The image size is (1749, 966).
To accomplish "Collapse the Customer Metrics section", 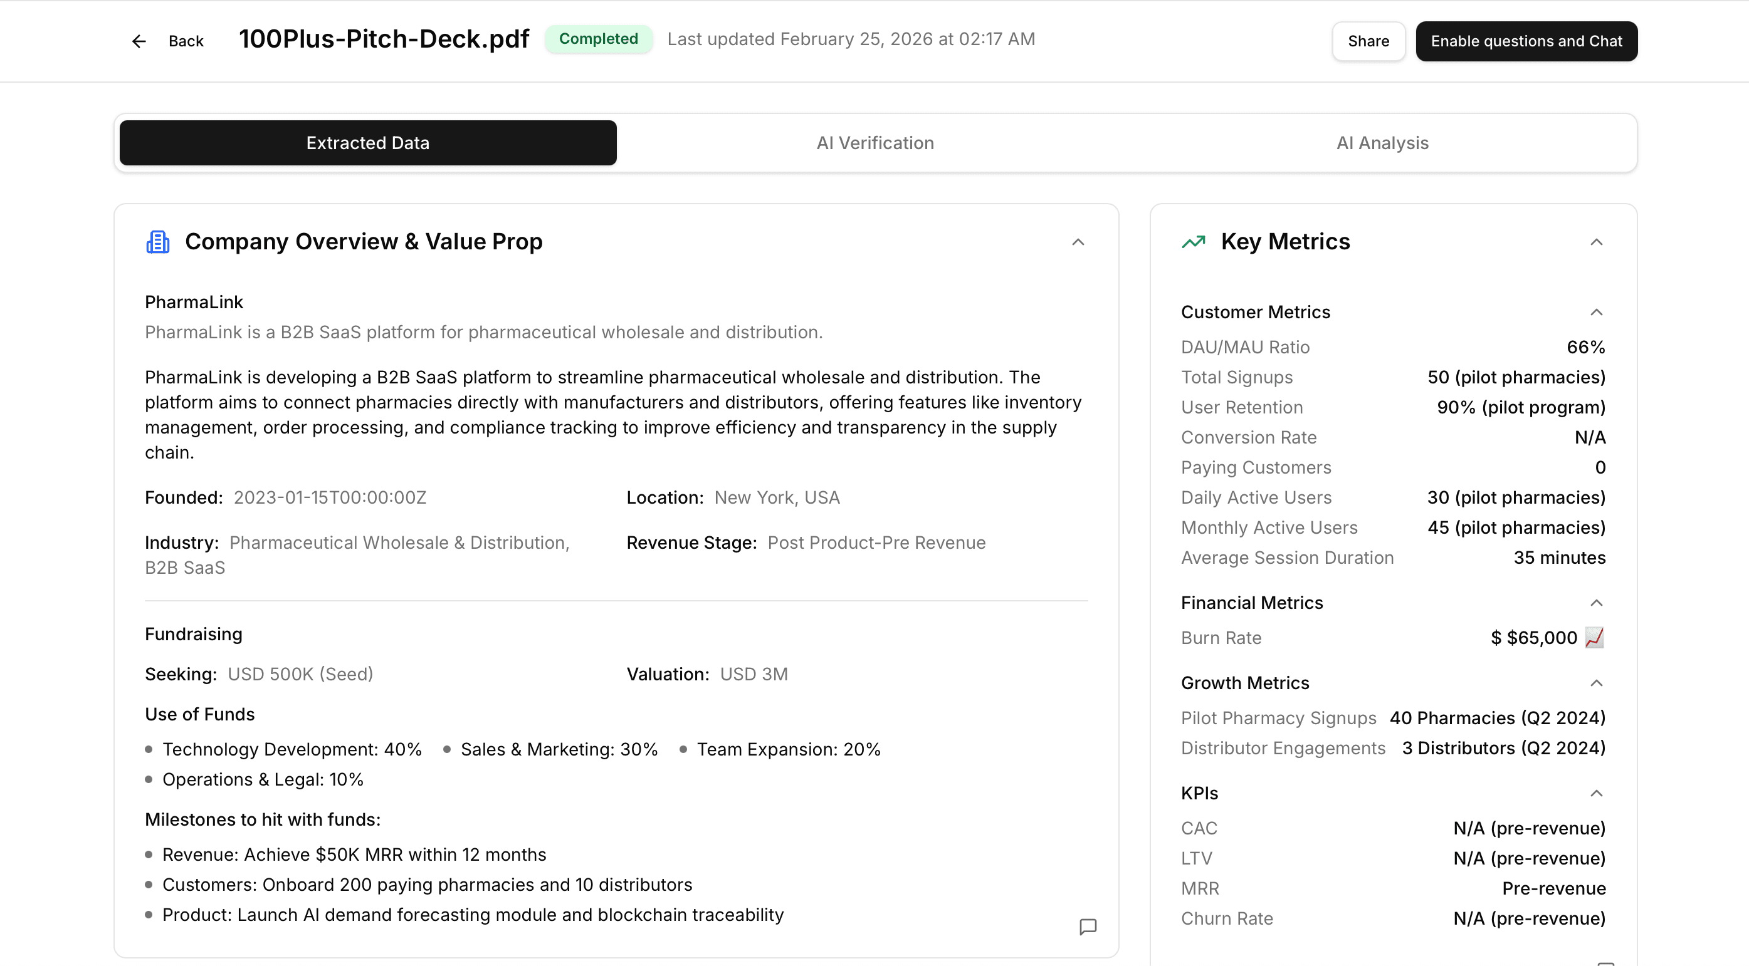I will (1596, 311).
